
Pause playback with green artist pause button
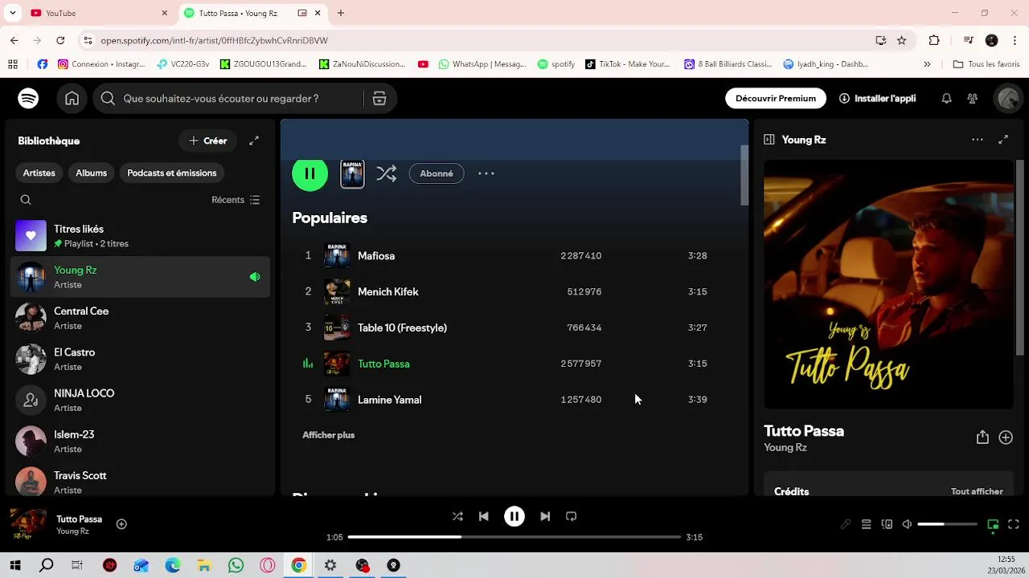(310, 173)
